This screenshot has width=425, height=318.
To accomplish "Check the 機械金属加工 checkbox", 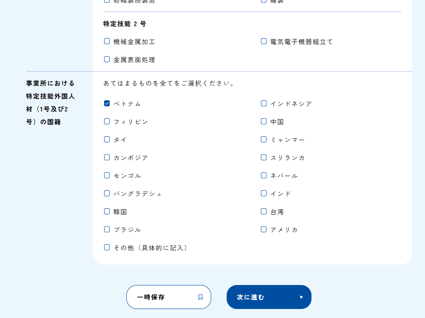I will (107, 41).
